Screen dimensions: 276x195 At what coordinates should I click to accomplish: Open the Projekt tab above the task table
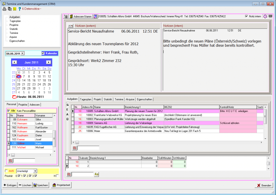click(x=97, y=99)
